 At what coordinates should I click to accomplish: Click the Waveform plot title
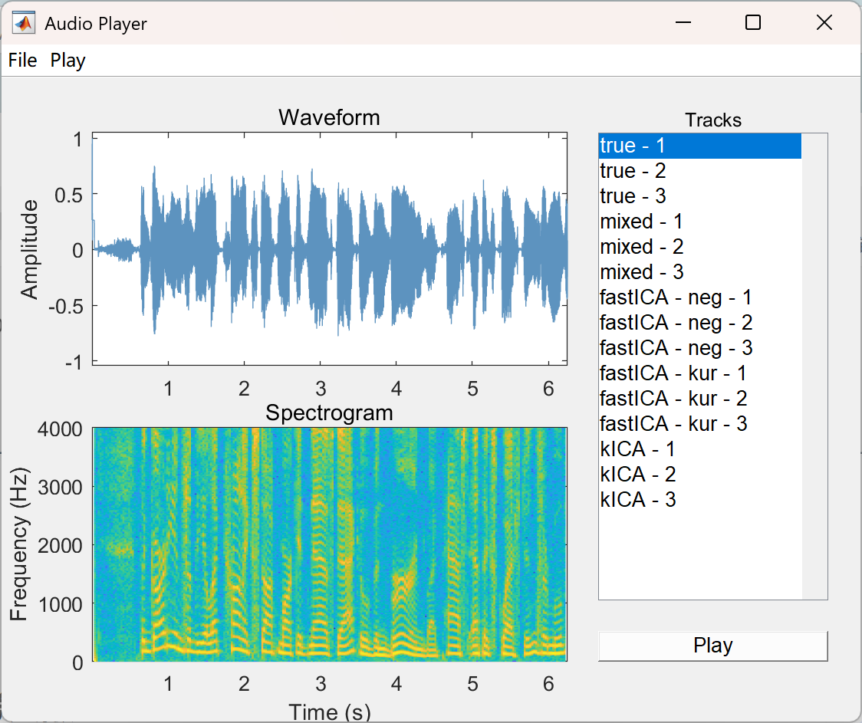(329, 117)
